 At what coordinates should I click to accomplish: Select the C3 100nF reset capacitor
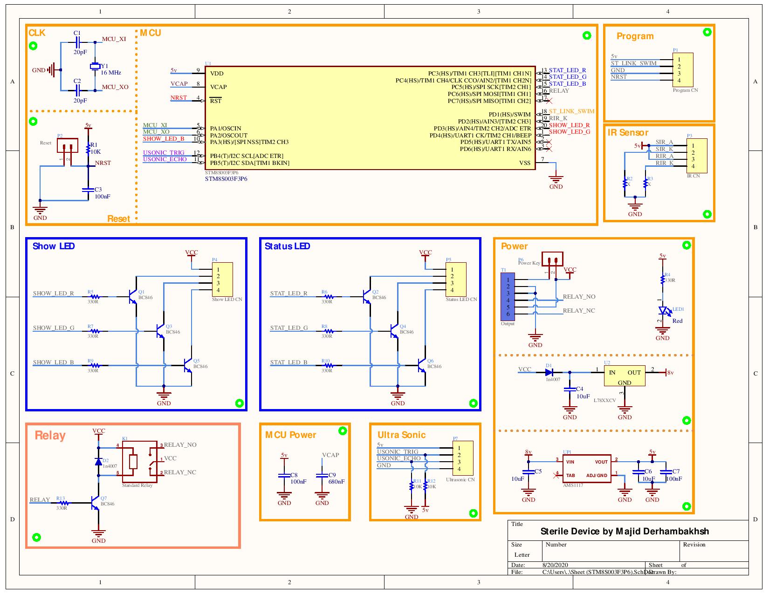click(88, 190)
